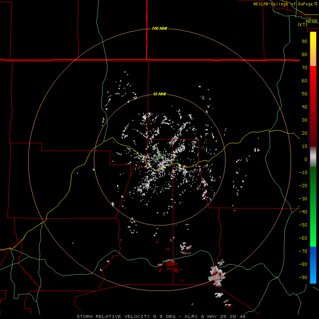Click the -30 value on the velocity scale
The height and width of the screenshot is (319, 319).
(x=303, y=199)
